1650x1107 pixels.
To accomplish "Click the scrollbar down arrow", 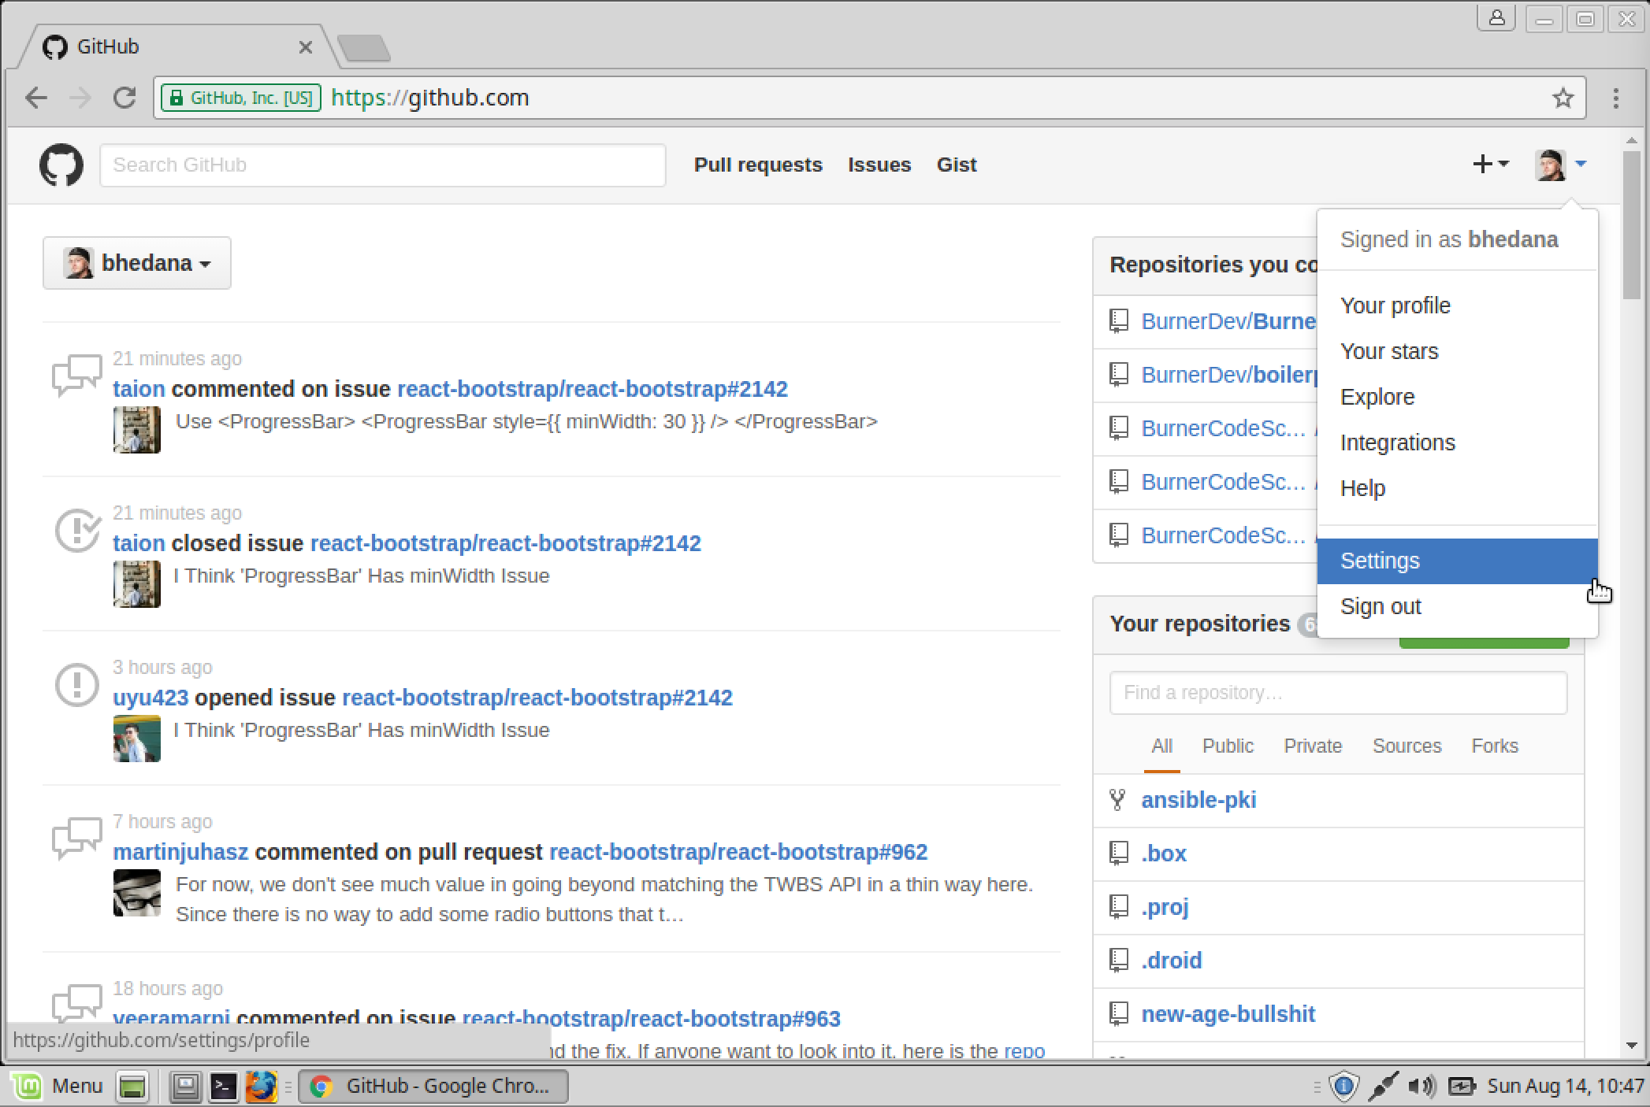I will click(1632, 1046).
